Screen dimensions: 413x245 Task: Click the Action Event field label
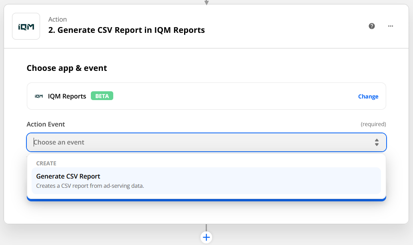coord(46,124)
